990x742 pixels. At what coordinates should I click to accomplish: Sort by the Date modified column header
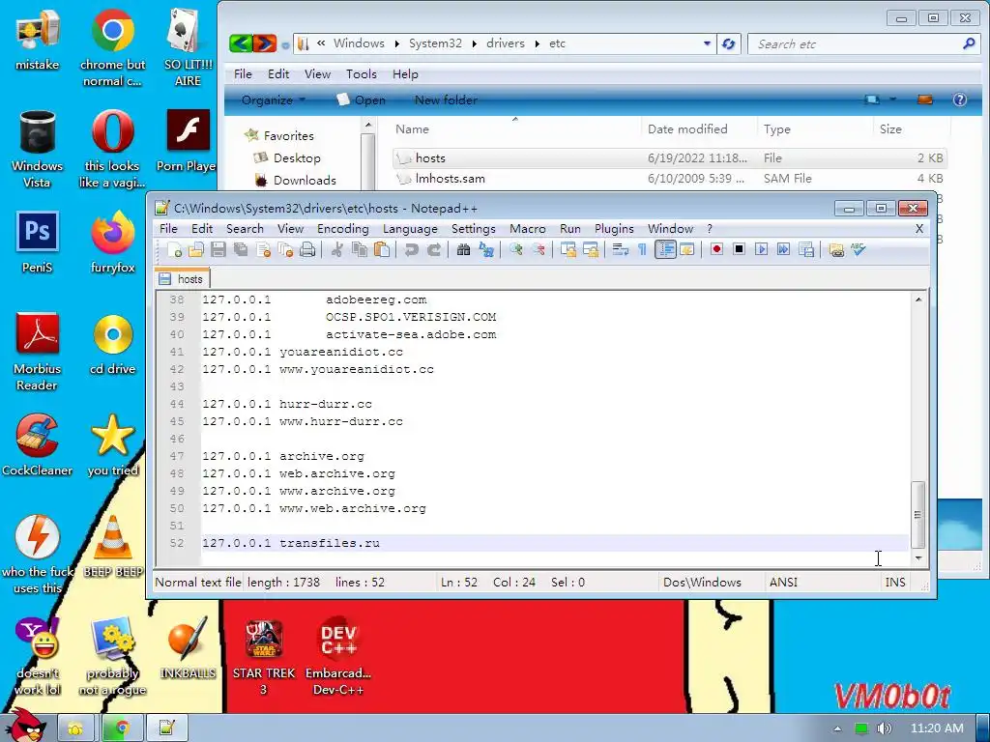(x=687, y=129)
